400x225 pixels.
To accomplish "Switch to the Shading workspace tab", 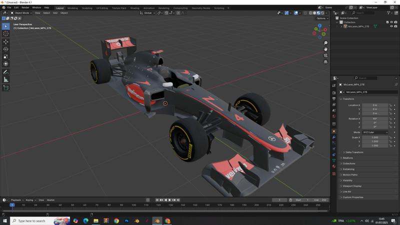I will [x=134, y=8].
